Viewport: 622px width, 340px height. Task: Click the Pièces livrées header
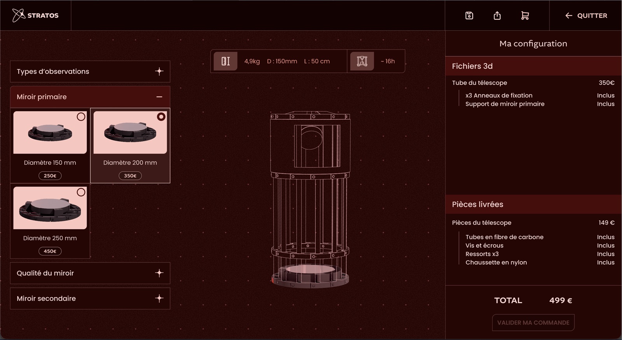click(x=533, y=204)
